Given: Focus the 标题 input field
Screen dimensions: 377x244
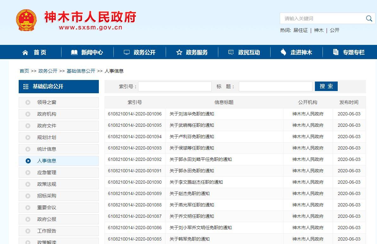Looking at the screenshot, I should point(276,86).
